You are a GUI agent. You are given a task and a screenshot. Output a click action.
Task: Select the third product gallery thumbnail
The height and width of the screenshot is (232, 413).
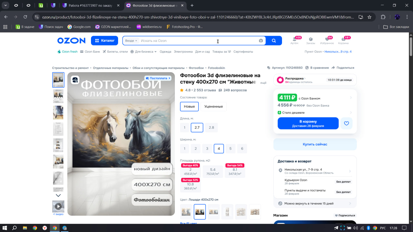point(58,113)
